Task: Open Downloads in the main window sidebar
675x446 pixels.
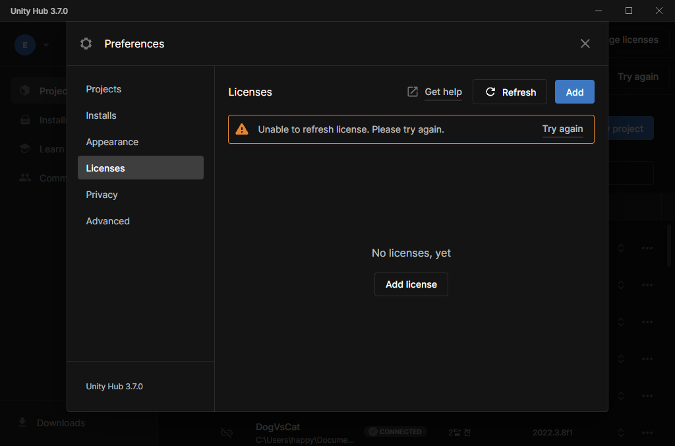Action: [x=61, y=423]
